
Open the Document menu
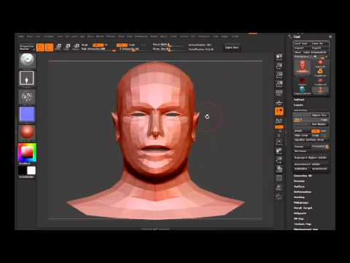(50, 37)
